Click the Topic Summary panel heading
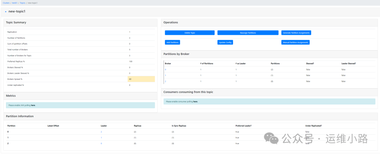The height and width of the screenshot is (154, 380). (x=16, y=23)
